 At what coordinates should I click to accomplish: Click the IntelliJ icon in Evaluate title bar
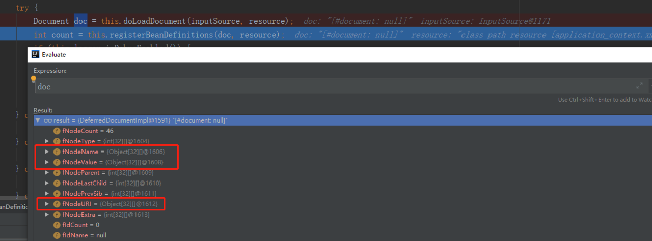click(x=36, y=54)
